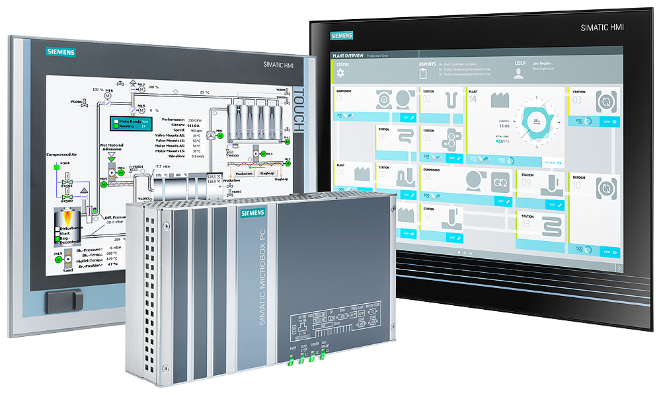Select the Station 13 coil icon
The height and width of the screenshot is (395, 661).
(552, 227)
